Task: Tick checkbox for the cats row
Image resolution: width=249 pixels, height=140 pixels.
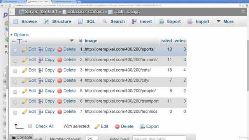Action: click(15, 71)
